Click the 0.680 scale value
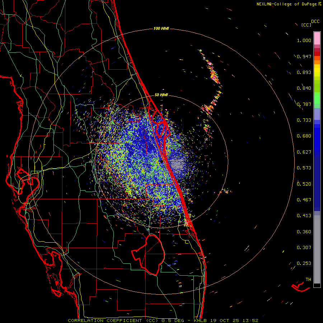323x323 pixels. coord(304,136)
